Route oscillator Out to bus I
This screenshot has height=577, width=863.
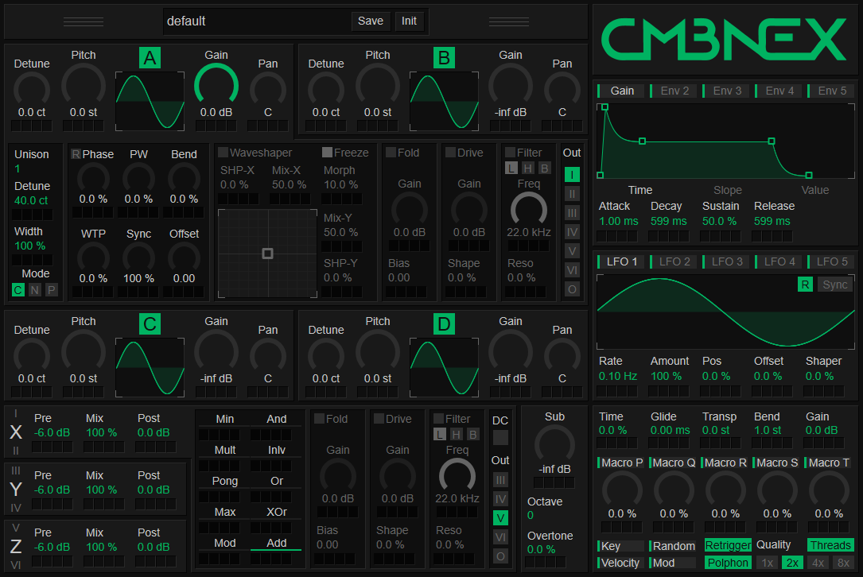[x=572, y=175]
